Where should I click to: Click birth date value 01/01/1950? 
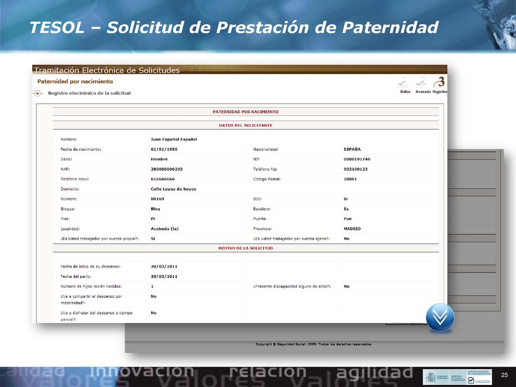(164, 149)
